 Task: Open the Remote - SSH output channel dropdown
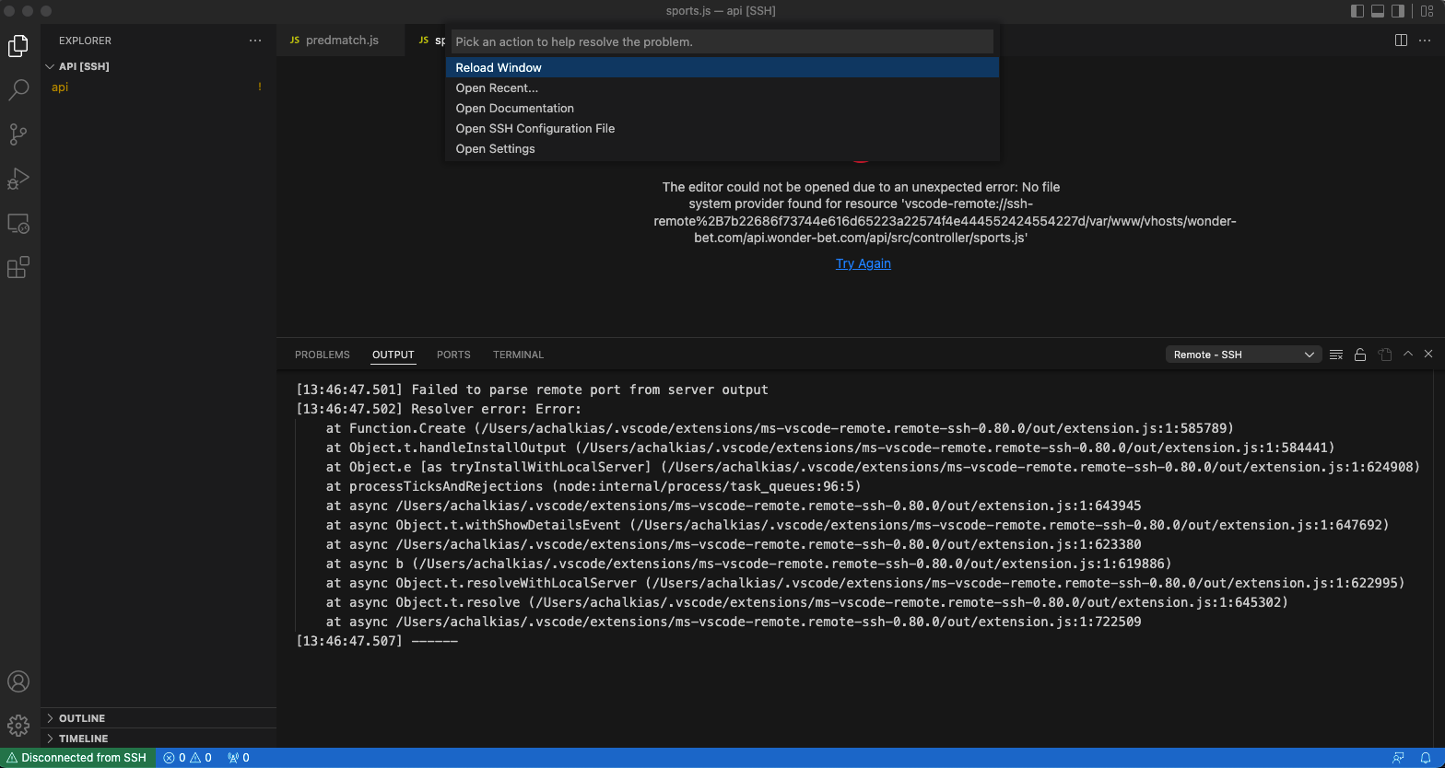[1243, 355]
